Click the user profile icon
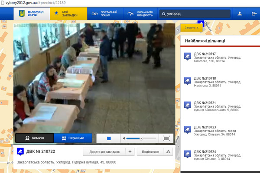 coord(240,14)
